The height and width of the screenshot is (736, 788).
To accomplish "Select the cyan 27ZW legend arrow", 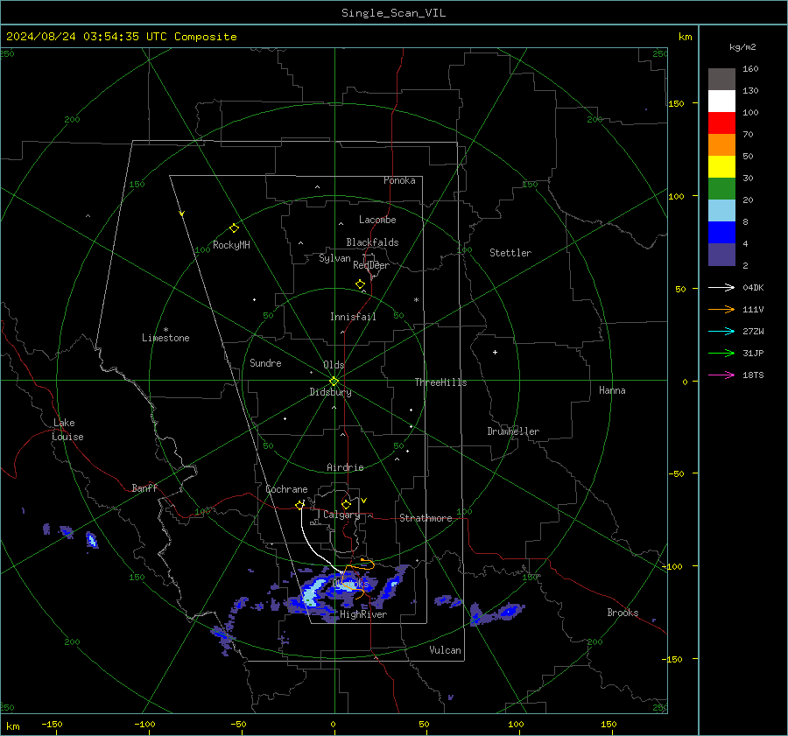I will pyautogui.click(x=721, y=331).
